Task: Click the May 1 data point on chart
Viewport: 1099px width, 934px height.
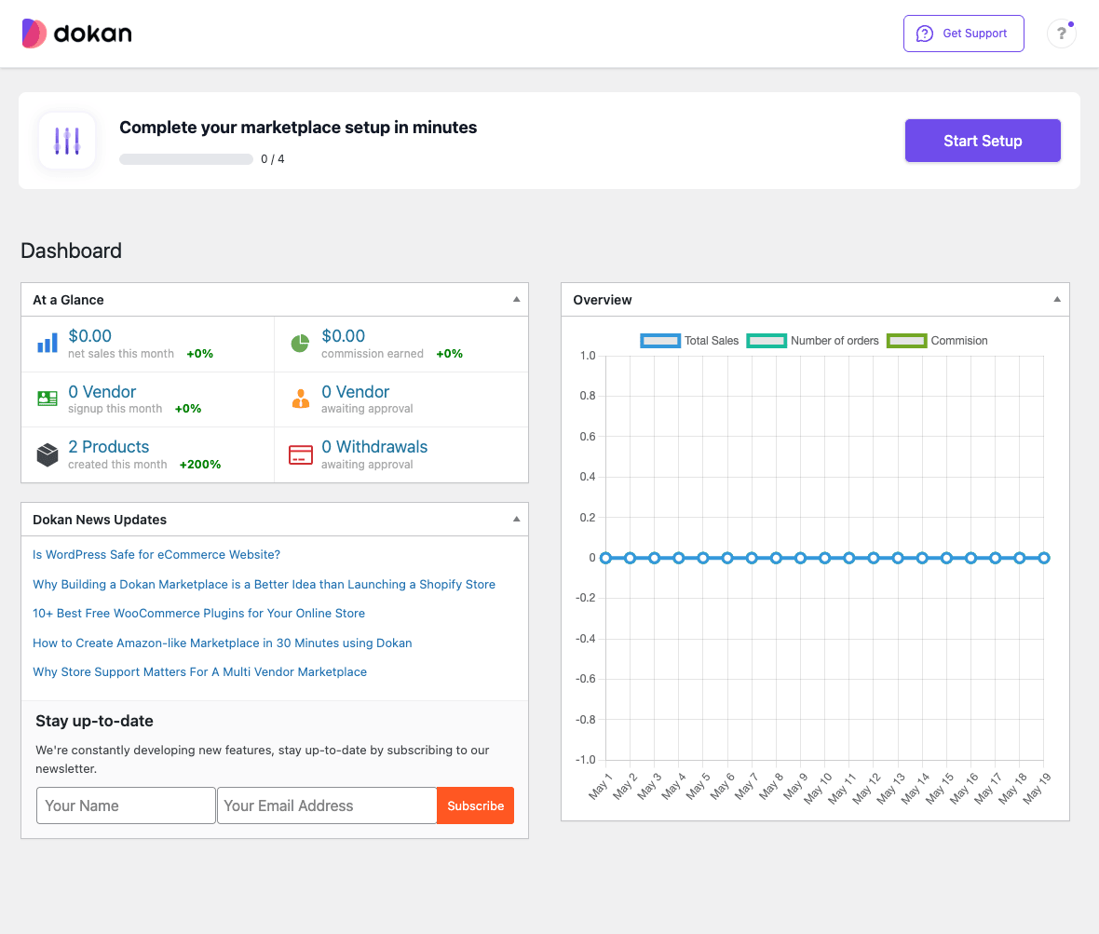Action: tap(605, 559)
